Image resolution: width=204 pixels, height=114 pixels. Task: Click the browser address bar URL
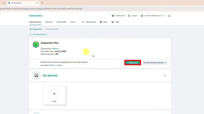coord(41,9)
